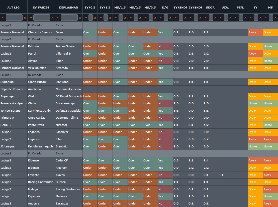
Task: Click the J2 League cell
Action: tap(14, 146)
